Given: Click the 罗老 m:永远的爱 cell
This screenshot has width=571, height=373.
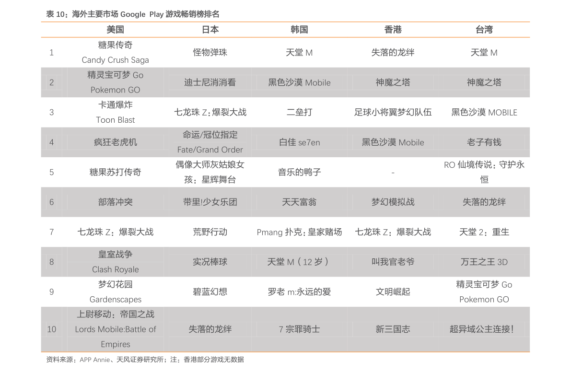Looking at the screenshot, I should 299,292.
